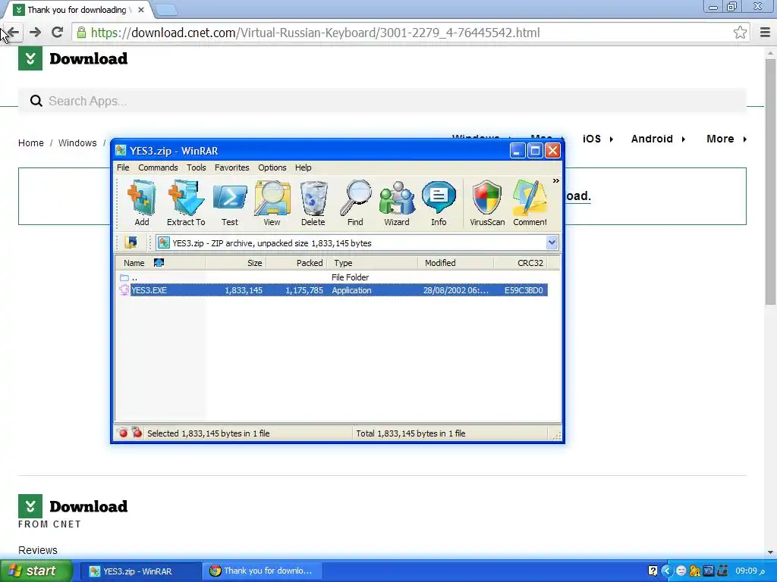The width and height of the screenshot is (777, 582).
Task: Click the second status bar key icon
Action: (137, 433)
